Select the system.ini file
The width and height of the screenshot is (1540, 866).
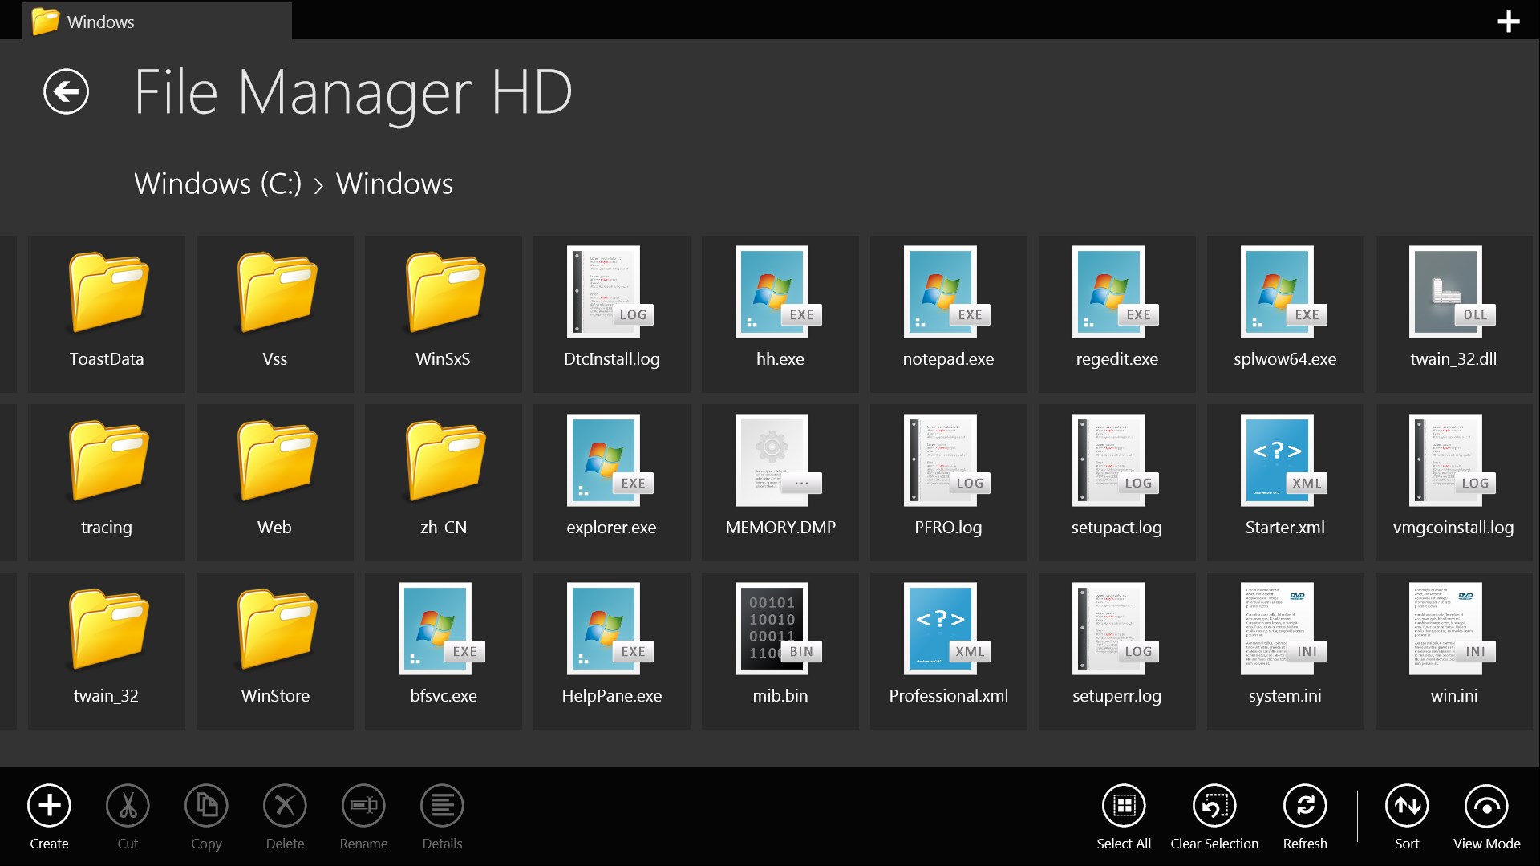tap(1285, 650)
